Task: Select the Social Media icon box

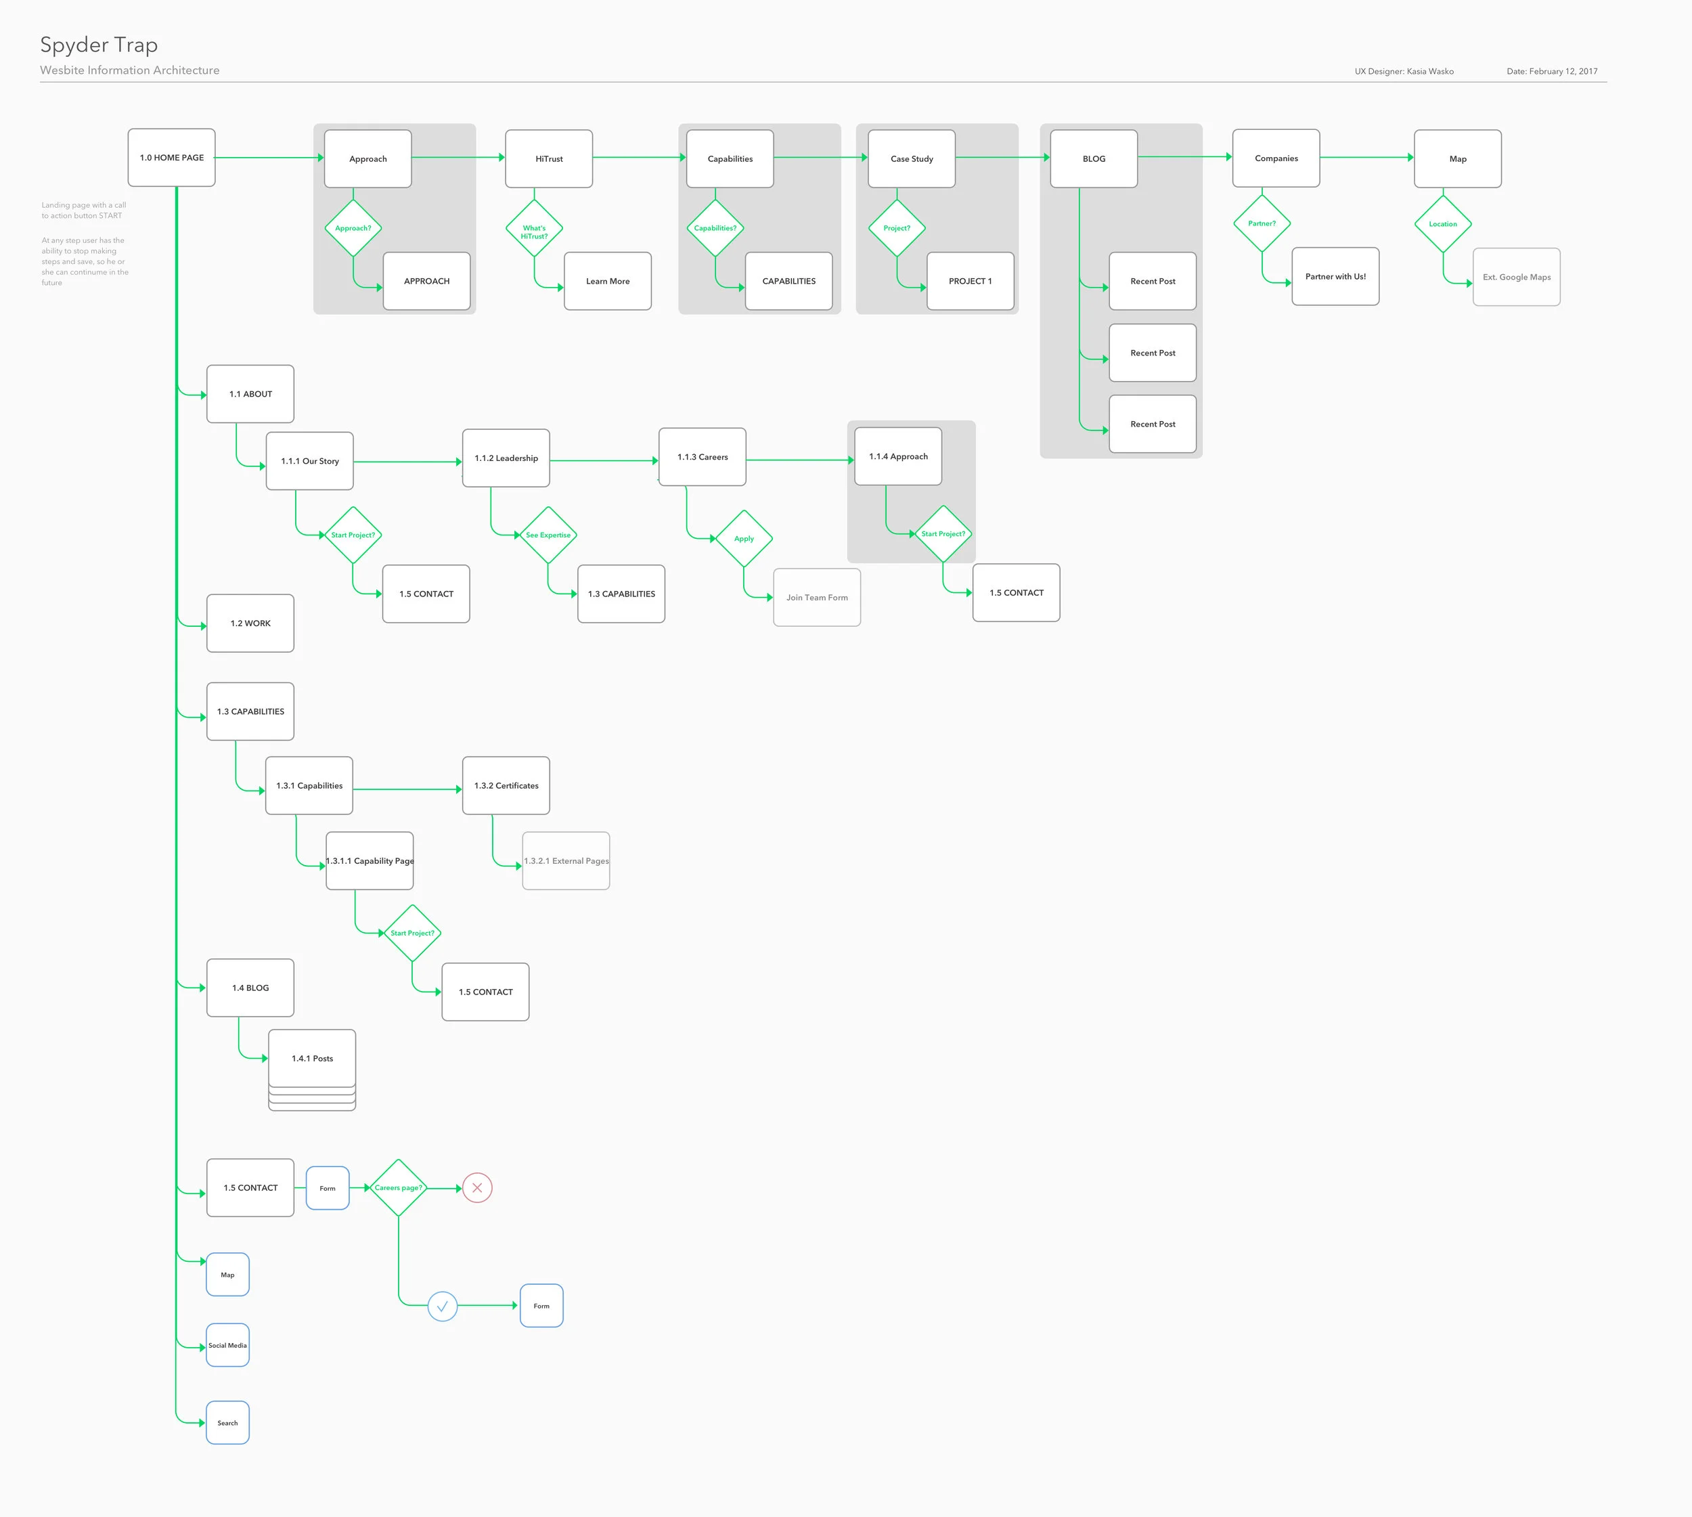Action: pyautogui.click(x=227, y=1345)
